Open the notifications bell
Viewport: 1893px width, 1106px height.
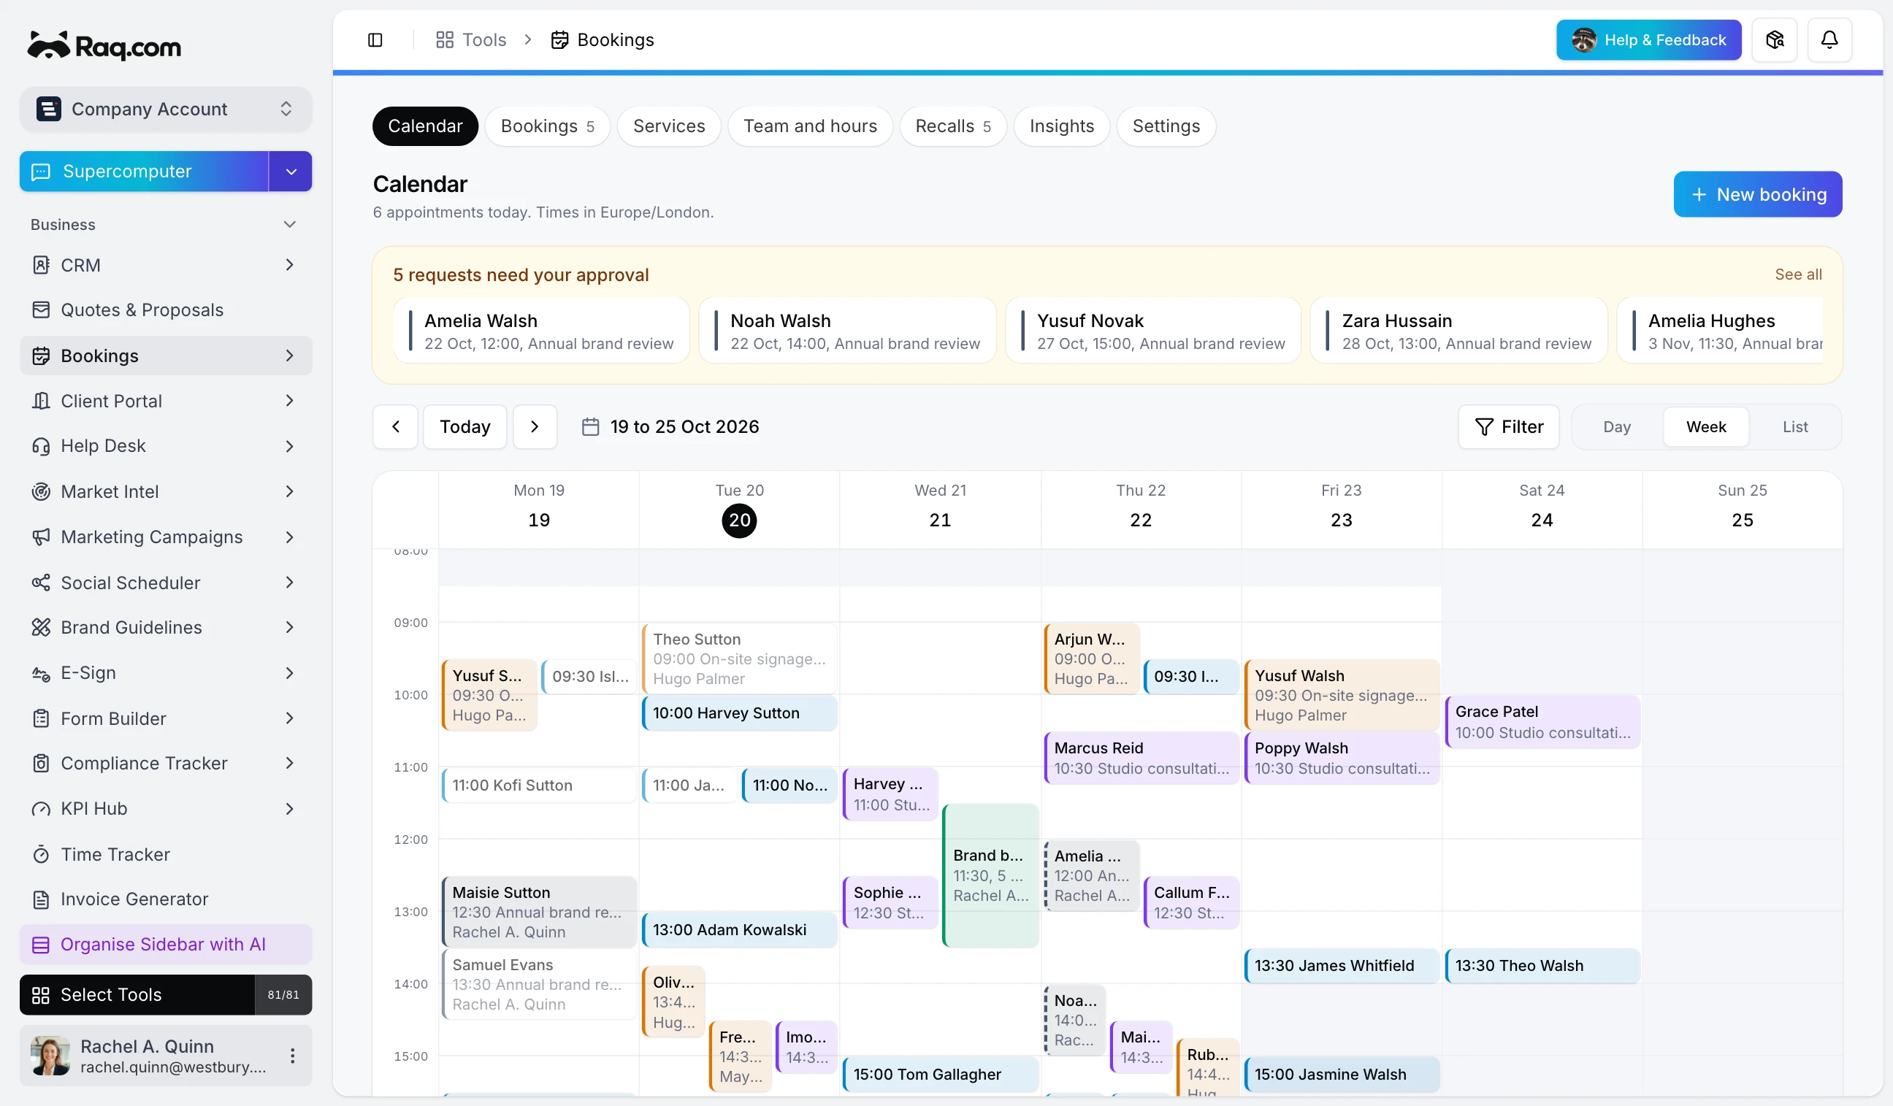[1829, 40]
